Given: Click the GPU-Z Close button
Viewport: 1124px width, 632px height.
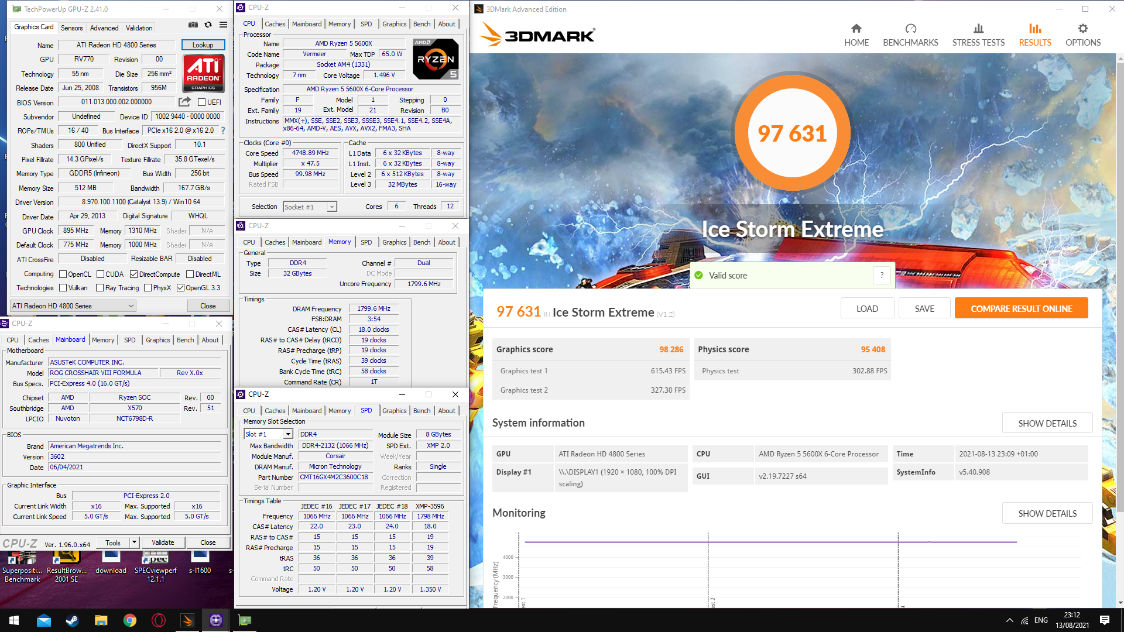Looking at the screenshot, I should click(208, 305).
